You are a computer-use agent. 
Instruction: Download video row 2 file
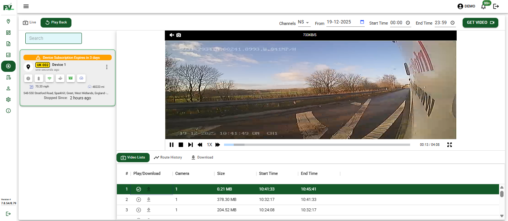tap(148, 200)
